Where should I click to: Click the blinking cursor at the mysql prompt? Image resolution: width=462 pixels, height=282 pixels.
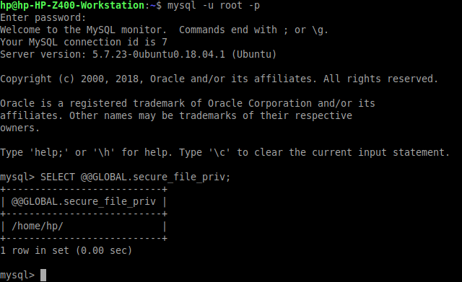pos(43,275)
